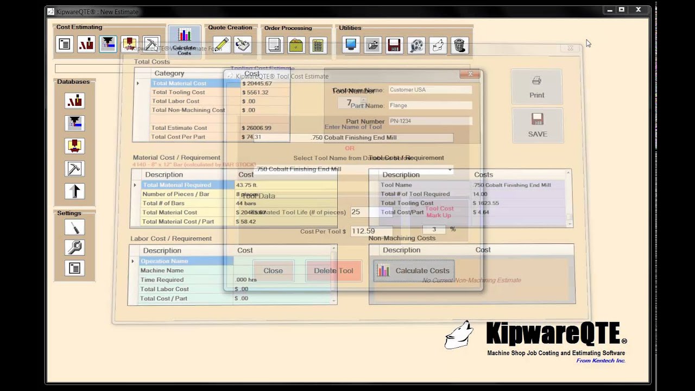Click the Cost Per Tool field showing 112.59
Viewport: 695px width, 391px height.
[371, 231]
